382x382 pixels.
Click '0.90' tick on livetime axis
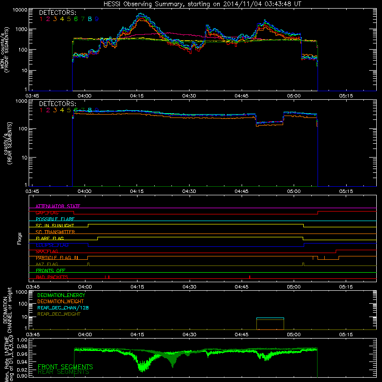21,376
